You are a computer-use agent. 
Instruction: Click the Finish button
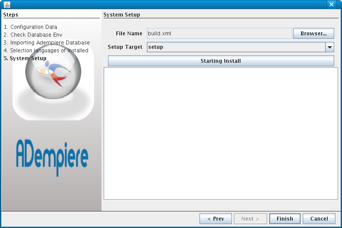pyautogui.click(x=285, y=218)
